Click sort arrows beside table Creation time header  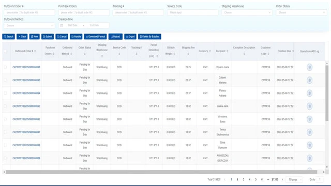coord(293,51)
